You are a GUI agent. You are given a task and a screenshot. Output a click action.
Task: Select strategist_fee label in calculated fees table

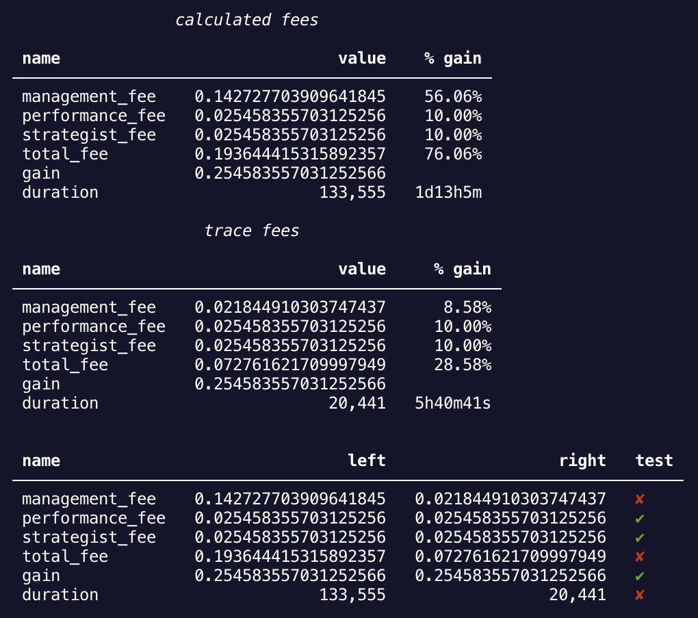89,135
